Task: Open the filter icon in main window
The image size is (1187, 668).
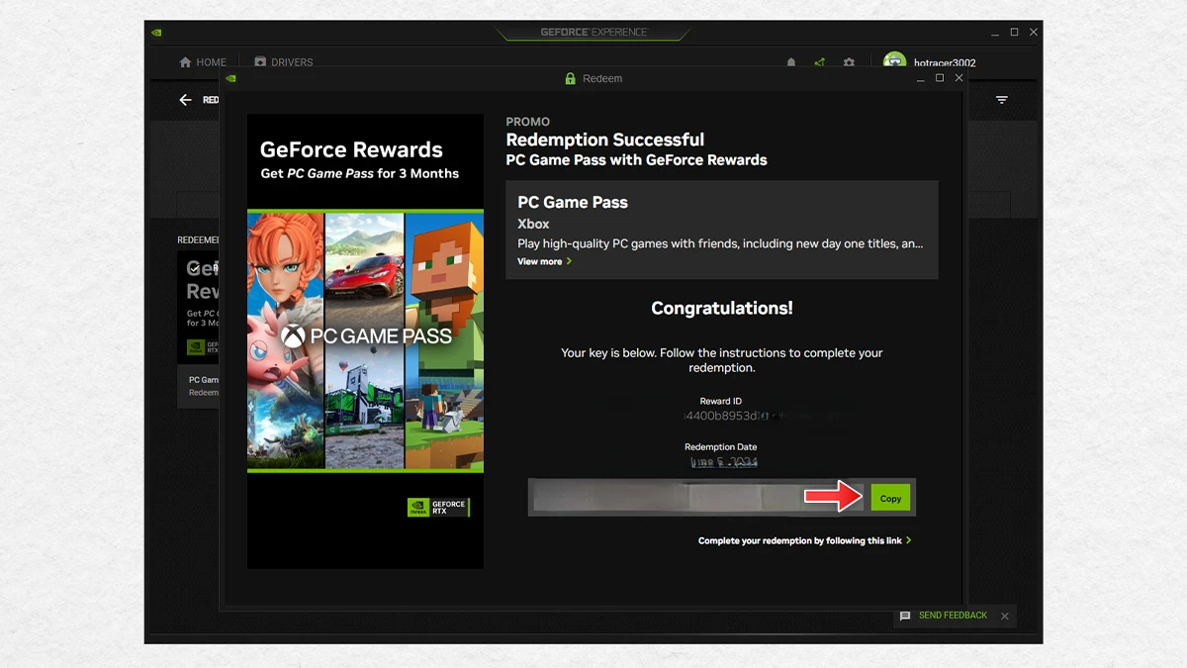Action: [x=1002, y=100]
